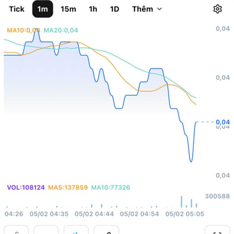
Task: Tap the leftmost button in bottom toolbar
Action: point(16,231)
